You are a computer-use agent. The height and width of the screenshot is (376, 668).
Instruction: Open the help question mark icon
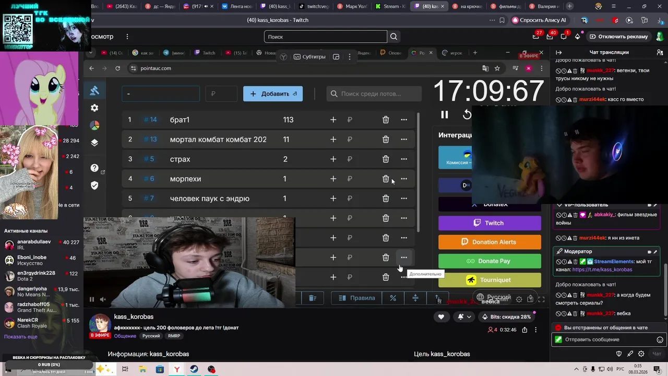pyautogui.click(x=94, y=168)
